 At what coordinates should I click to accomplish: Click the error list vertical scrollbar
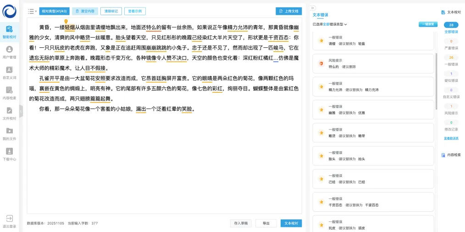pyautogui.click(x=436, y=82)
